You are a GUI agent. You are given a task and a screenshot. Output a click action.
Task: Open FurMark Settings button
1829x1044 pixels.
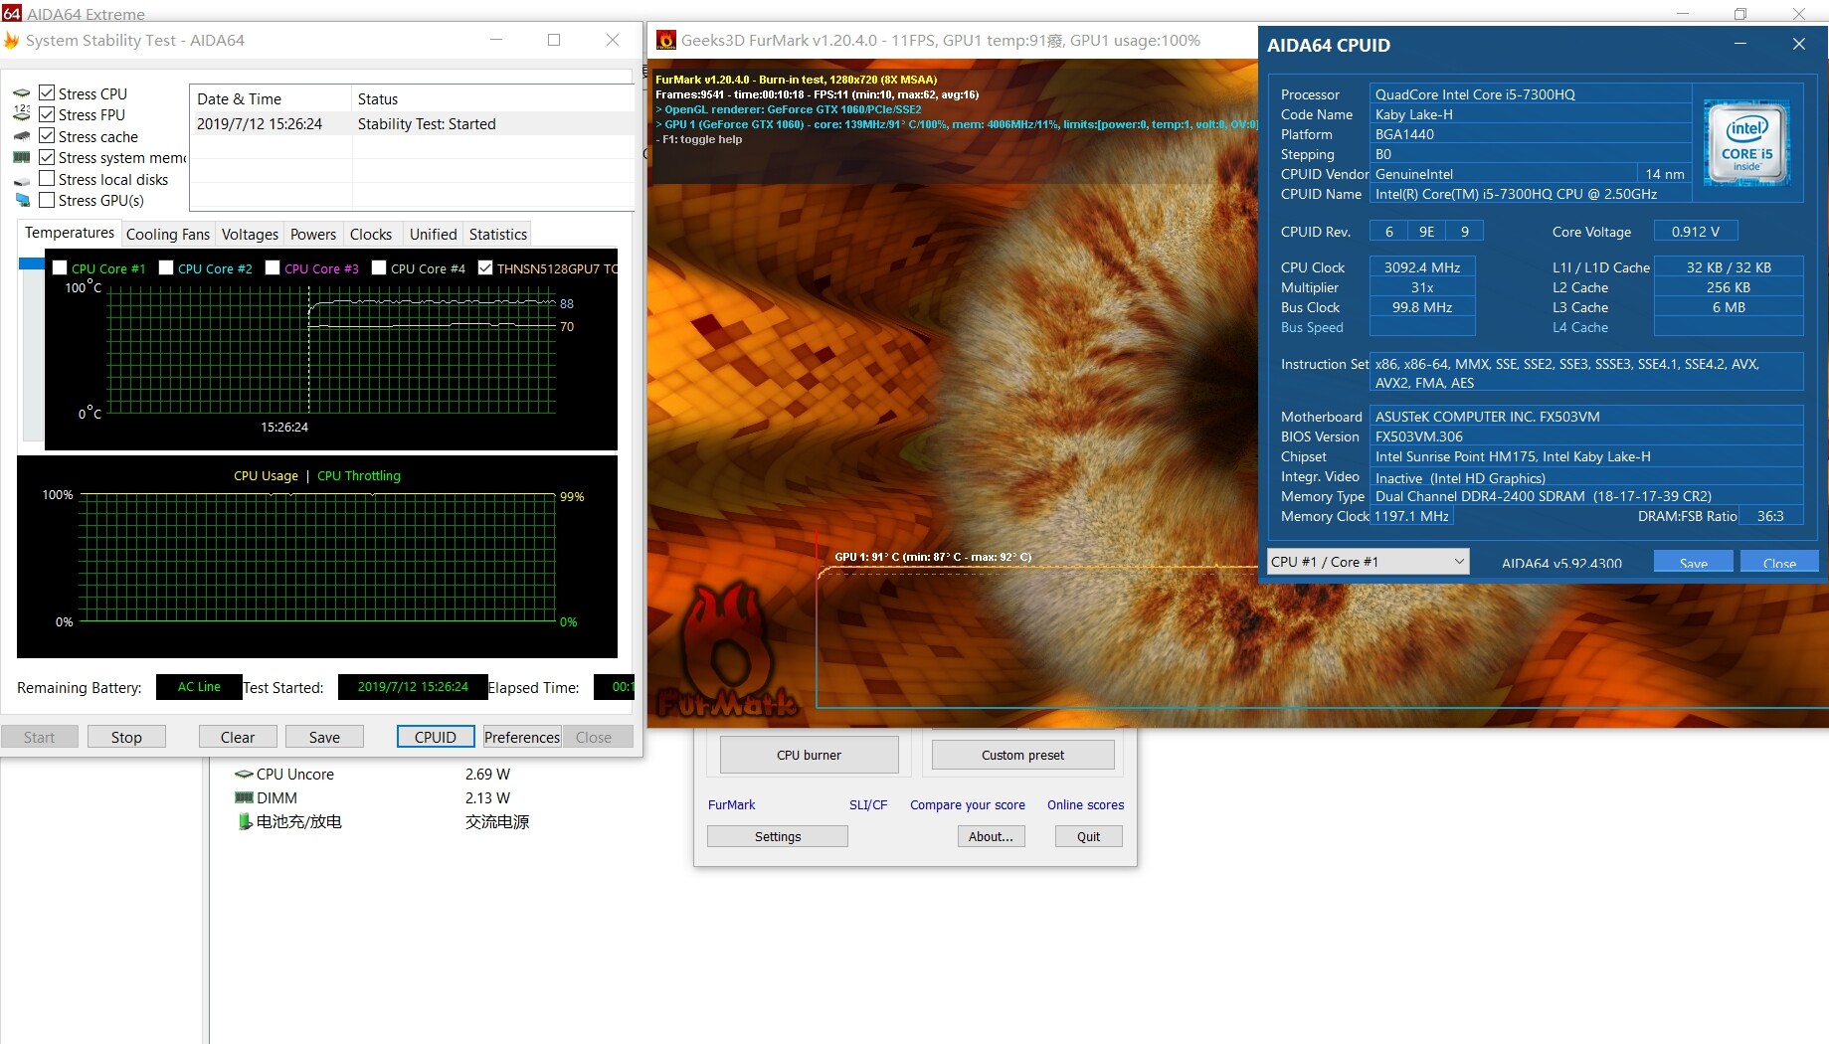(778, 836)
